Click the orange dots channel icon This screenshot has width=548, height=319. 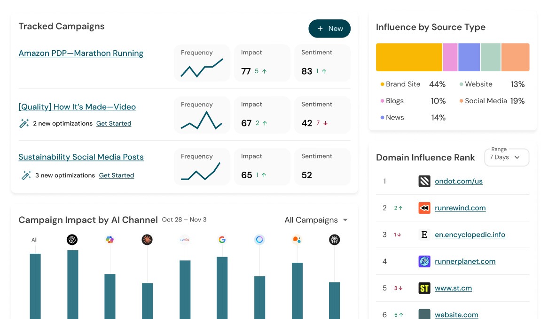click(297, 239)
